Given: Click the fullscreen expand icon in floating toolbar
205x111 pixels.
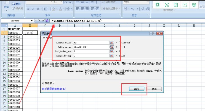Looking at the screenshot, I should (167, 5).
